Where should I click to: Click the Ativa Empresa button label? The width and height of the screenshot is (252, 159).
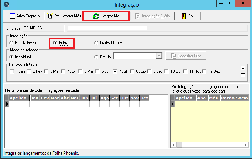coord(28,16)
